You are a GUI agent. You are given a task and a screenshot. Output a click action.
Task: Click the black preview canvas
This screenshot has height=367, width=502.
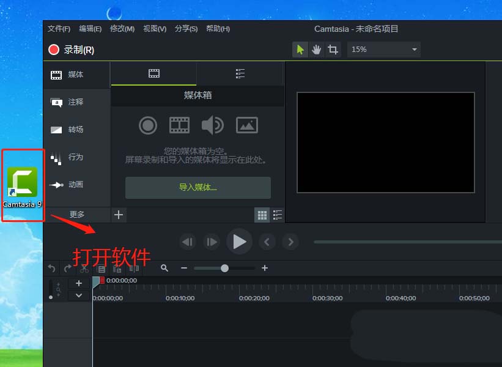[x=386, y=143]
